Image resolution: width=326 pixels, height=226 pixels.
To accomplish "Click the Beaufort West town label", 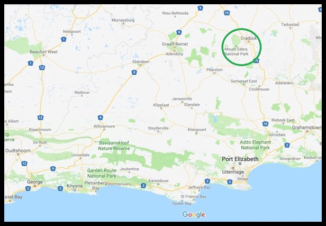I will (x=43, y=52).
